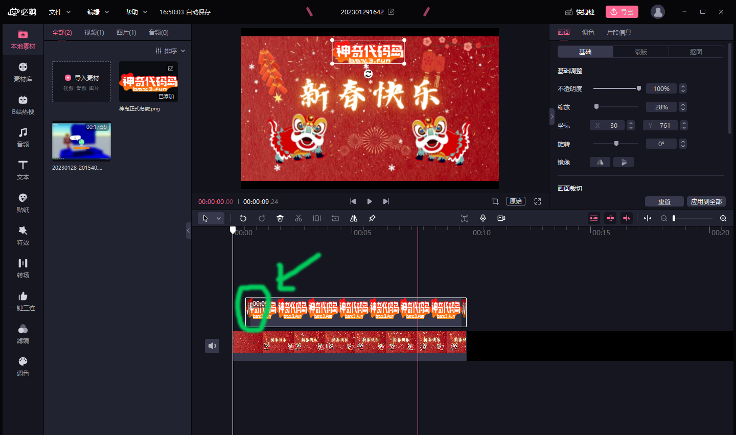Open the 本地素材 local media panel
The width and height of the screenshot is (736, 435).
pyautogui.click(x=23, y=40)
